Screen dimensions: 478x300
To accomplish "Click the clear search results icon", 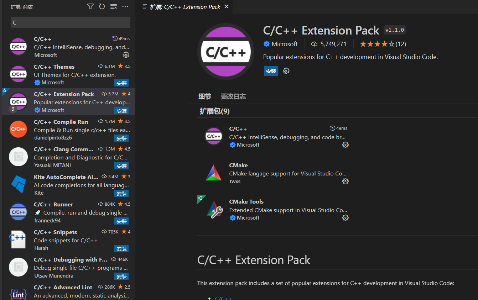I will [113, 6].
